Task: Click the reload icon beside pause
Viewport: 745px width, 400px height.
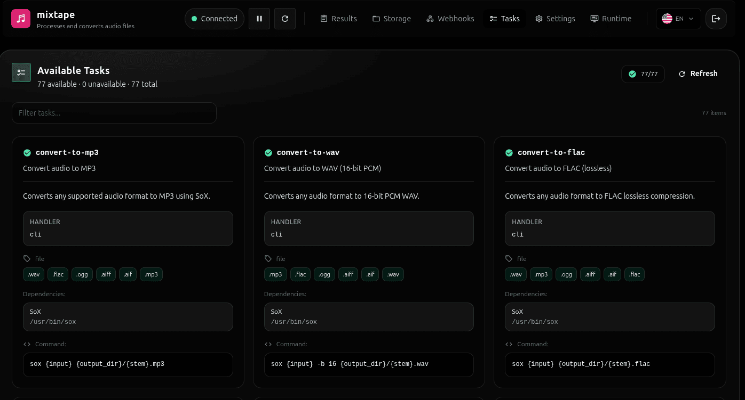Action: pyautogui.click(x=285, y=19)
